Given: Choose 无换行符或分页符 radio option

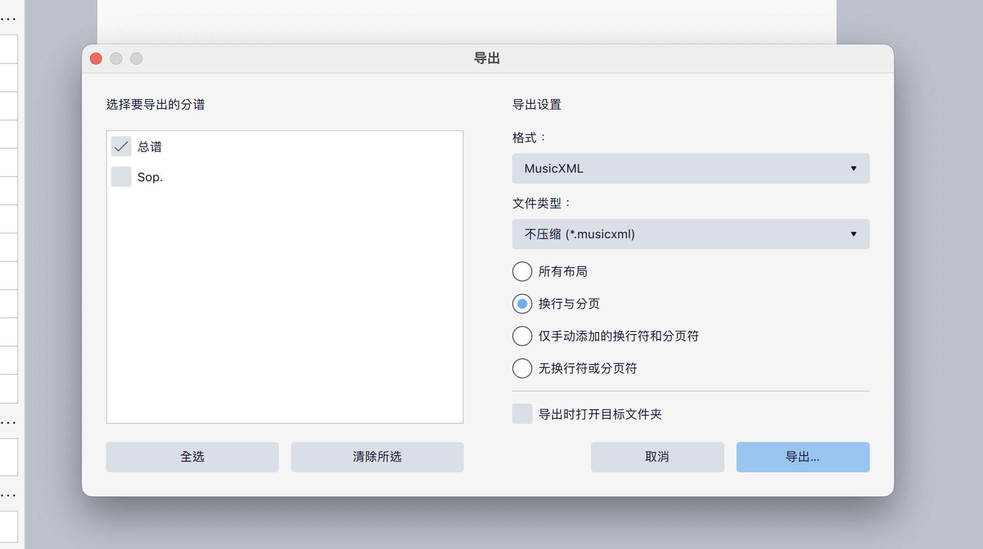Looking at the screenshot, I should tap(522, 368).
